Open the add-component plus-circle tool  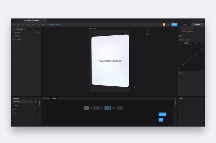pyautogui.click(x=43, y=25)
